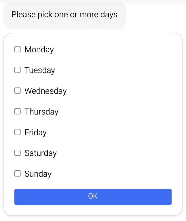Click the 'Wednesday' text label
This screenshot has width=186, height=221.
45,91
